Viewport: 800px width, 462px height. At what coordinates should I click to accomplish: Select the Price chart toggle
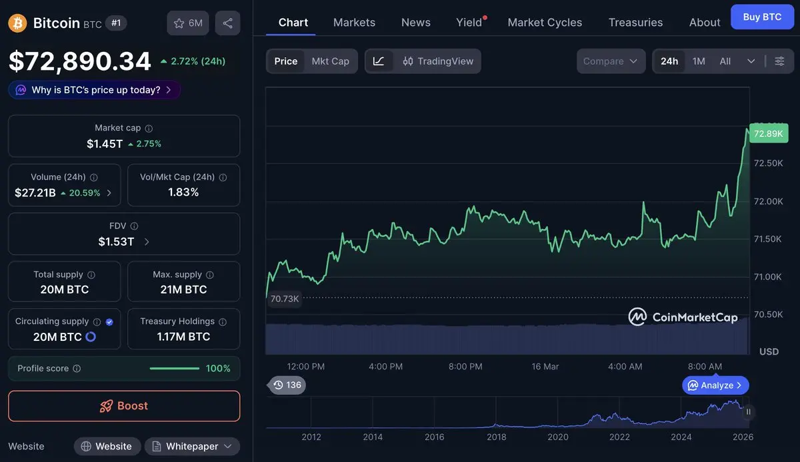coord(286,61)
